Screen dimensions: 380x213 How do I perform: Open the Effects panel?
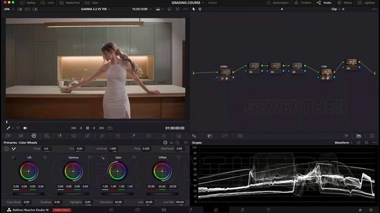(x=344, y=2)
